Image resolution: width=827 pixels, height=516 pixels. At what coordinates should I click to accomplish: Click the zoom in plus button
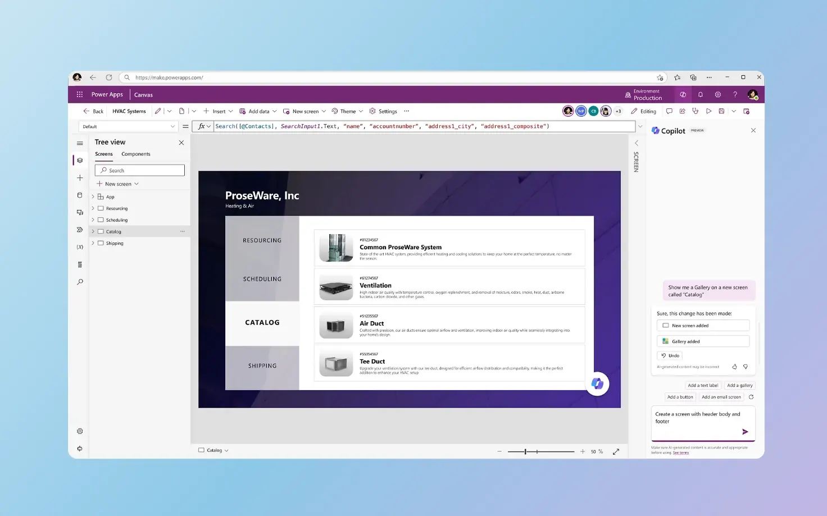[583, 451]
